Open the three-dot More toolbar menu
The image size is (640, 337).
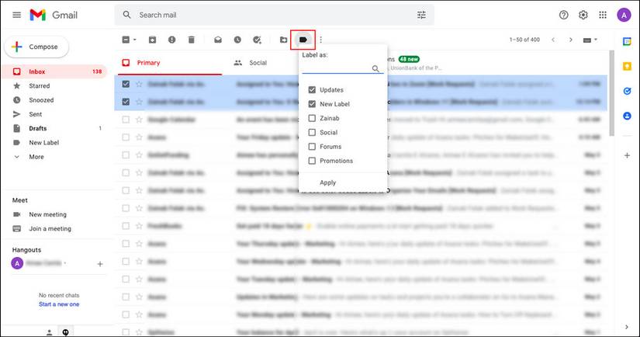[321, 40]
